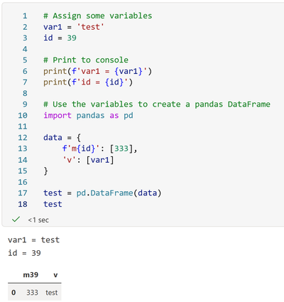Viewport: 284px width, 302px height.
Task: Click the 'data = {' dictionary opening line
Action: [62, 138]
